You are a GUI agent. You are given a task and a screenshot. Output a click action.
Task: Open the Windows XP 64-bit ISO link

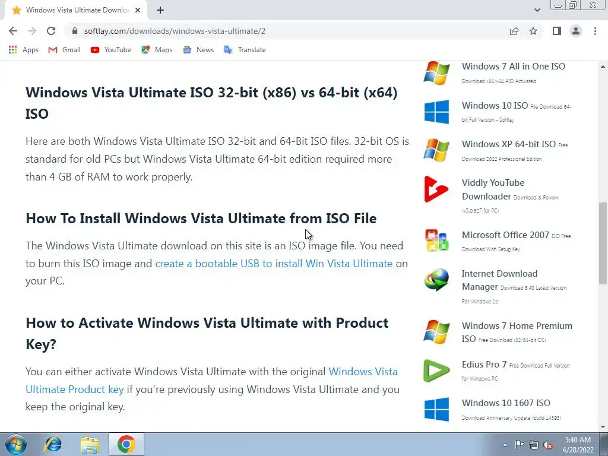[x=509, y=144]
